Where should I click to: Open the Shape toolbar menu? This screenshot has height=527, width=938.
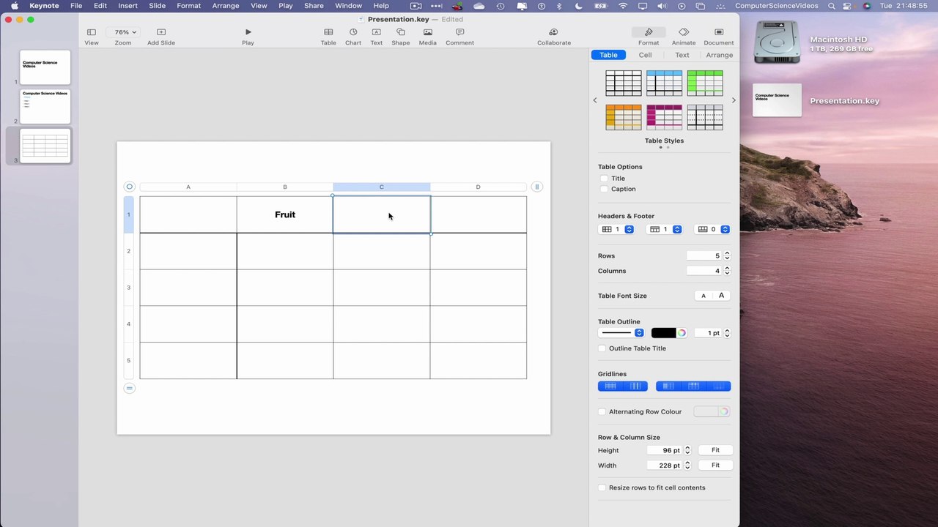[401, 36]
